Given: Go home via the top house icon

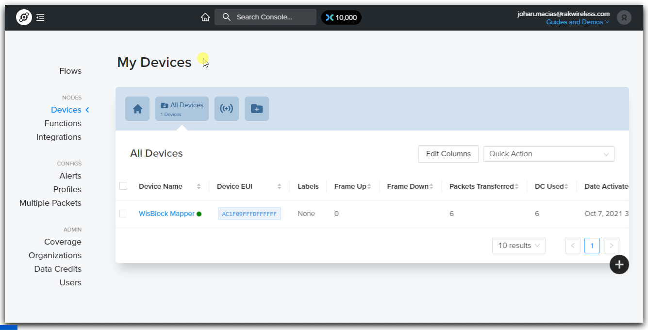Looking at the screenshot, I should tap(205, 17).
